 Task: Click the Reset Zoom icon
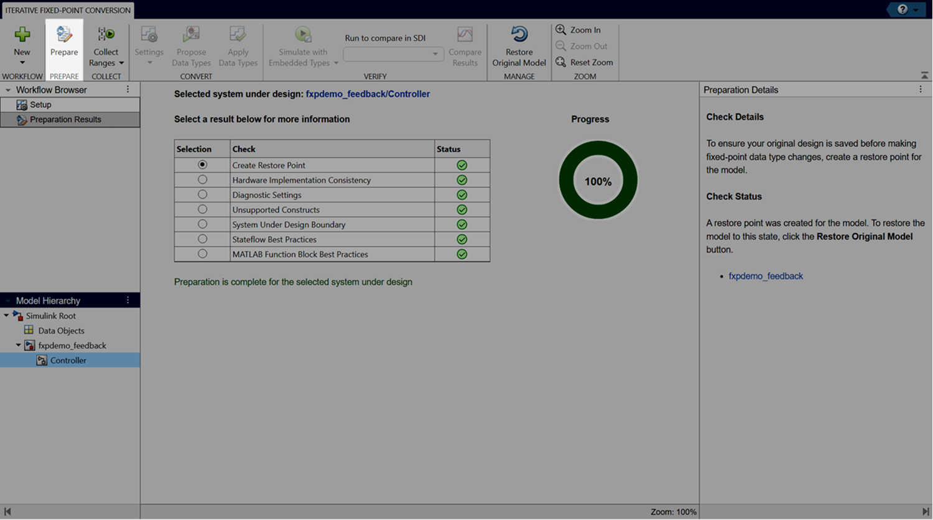coord(560,62)
